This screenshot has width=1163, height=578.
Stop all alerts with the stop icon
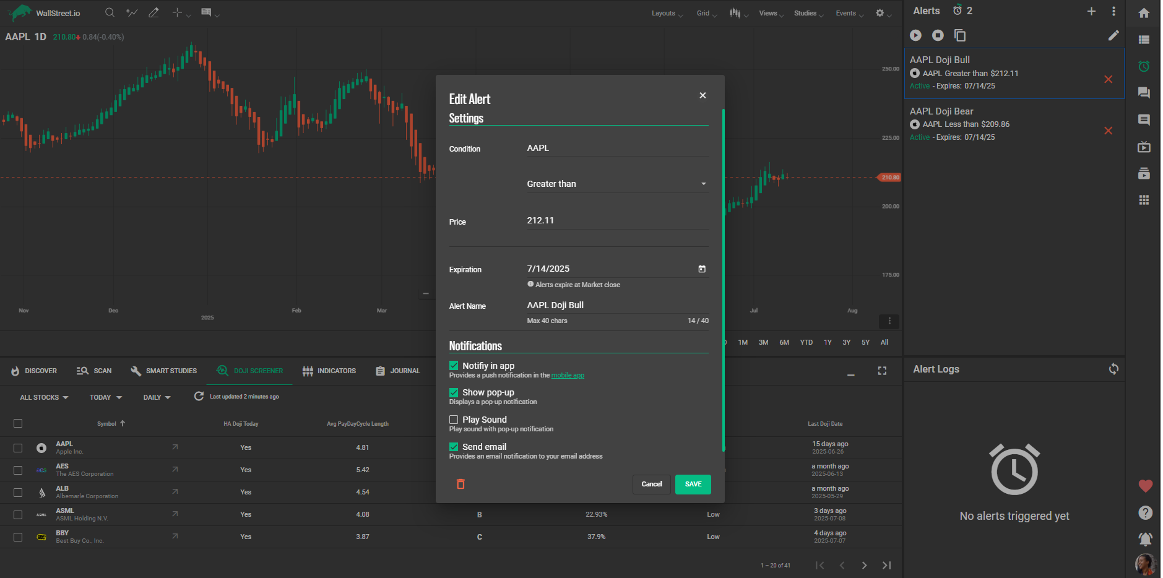(938, 35)
